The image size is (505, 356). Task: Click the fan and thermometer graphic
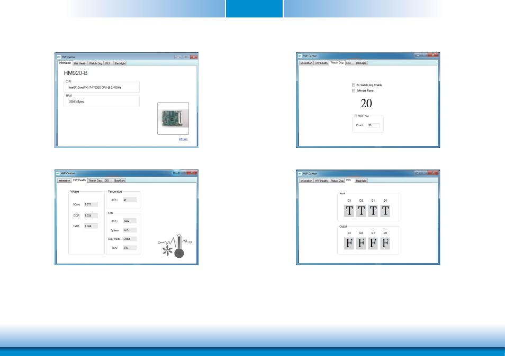click(175, 246)
